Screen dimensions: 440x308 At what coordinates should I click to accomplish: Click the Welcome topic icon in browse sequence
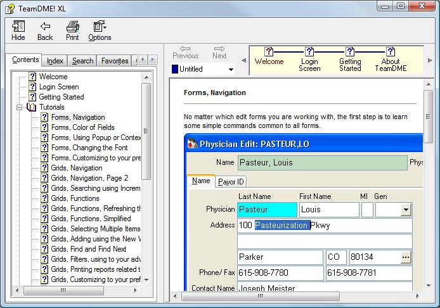pyautogui.click(x=269, y=51)
